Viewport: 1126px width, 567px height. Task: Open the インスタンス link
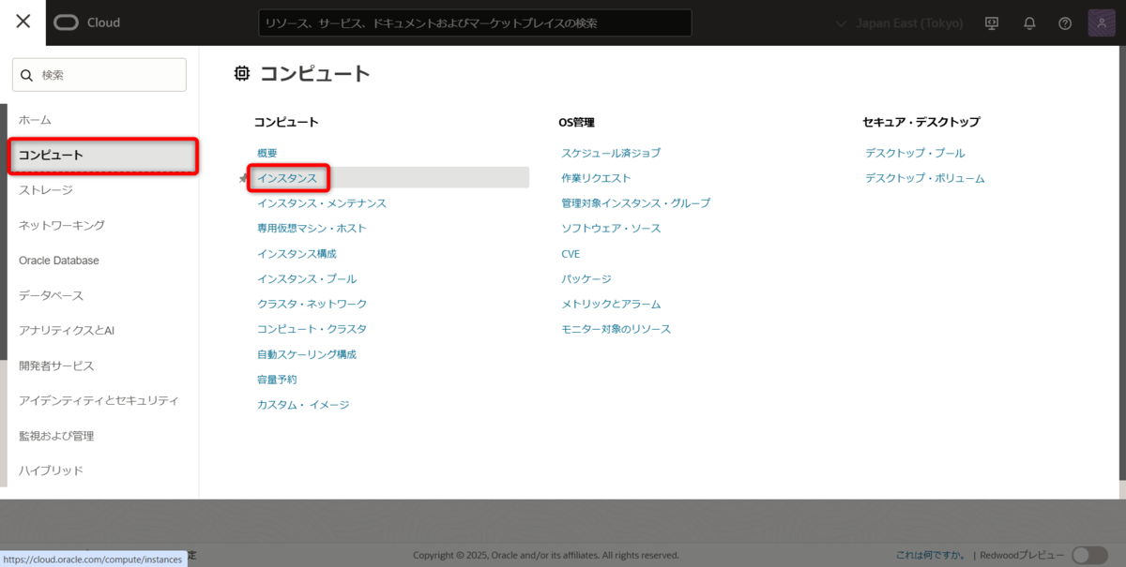287,178
